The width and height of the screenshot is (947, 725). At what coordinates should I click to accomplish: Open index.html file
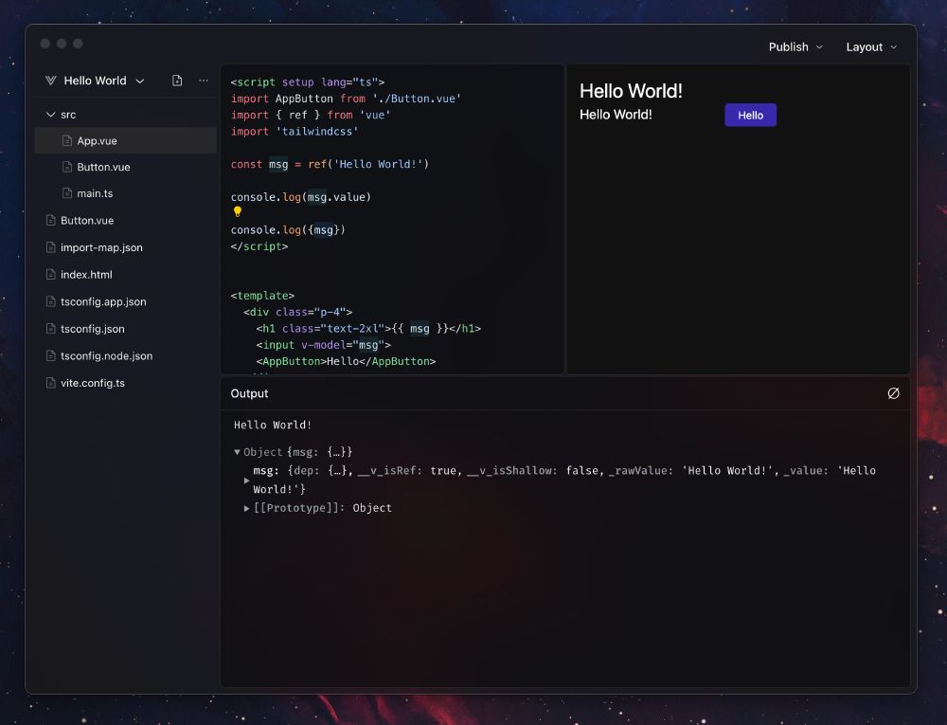pyautogui.click(x=126, y=274)
